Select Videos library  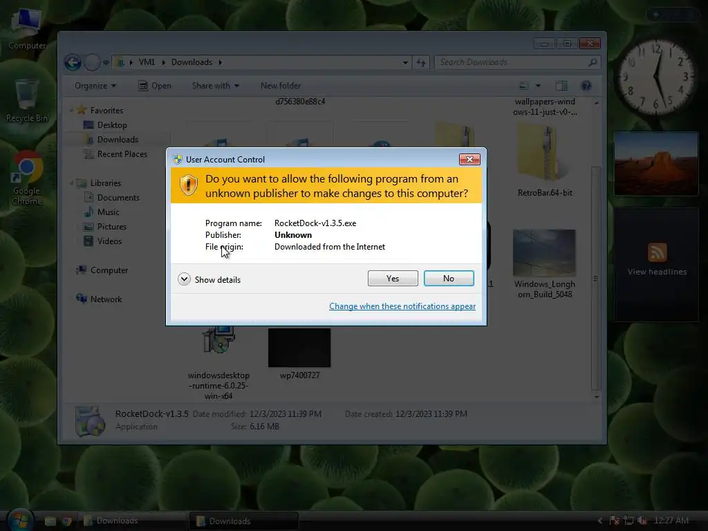click(109, 241)
